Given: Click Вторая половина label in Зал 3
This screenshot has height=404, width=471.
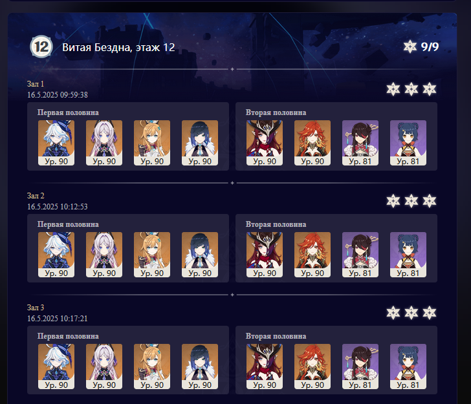Looking at the screenshot, I should pos(276,336).
